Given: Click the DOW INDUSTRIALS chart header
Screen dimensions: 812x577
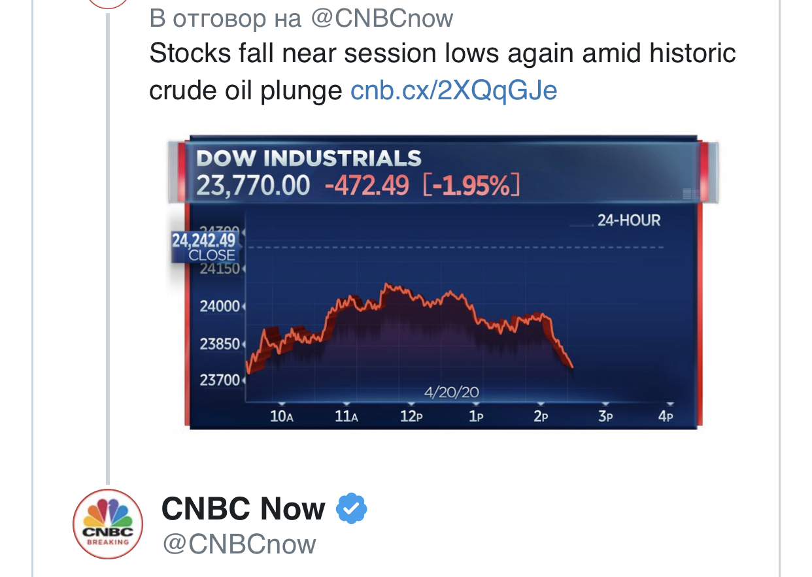Looking at the screenshot, I should click(x=309, y=158).
